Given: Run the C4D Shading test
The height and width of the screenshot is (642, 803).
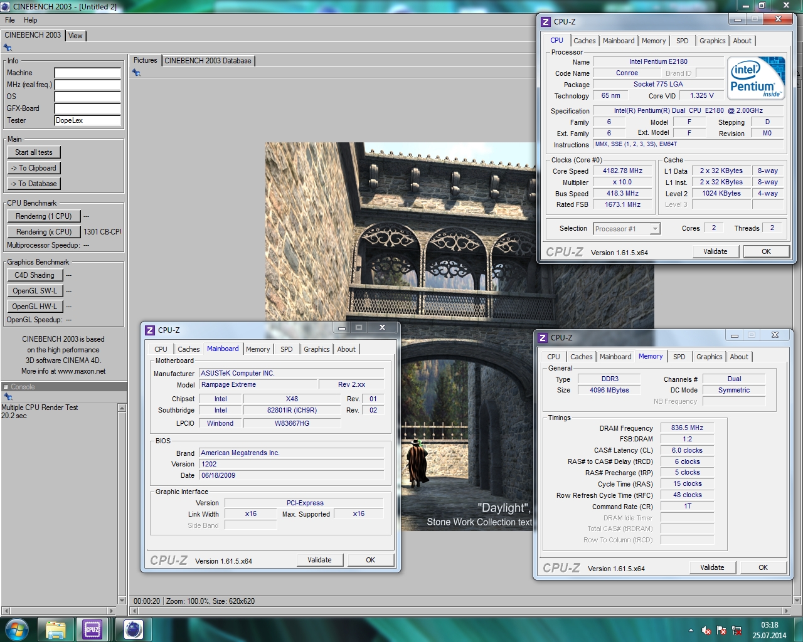Looking at the screenshot, I should tap(35, 275).
